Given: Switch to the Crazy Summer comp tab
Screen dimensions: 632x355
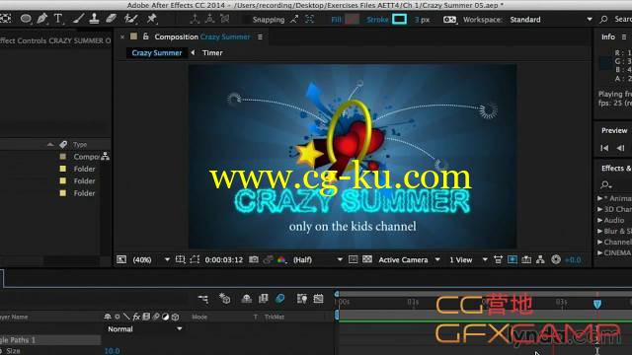Looking at the screenshot, I should (157, 52).
